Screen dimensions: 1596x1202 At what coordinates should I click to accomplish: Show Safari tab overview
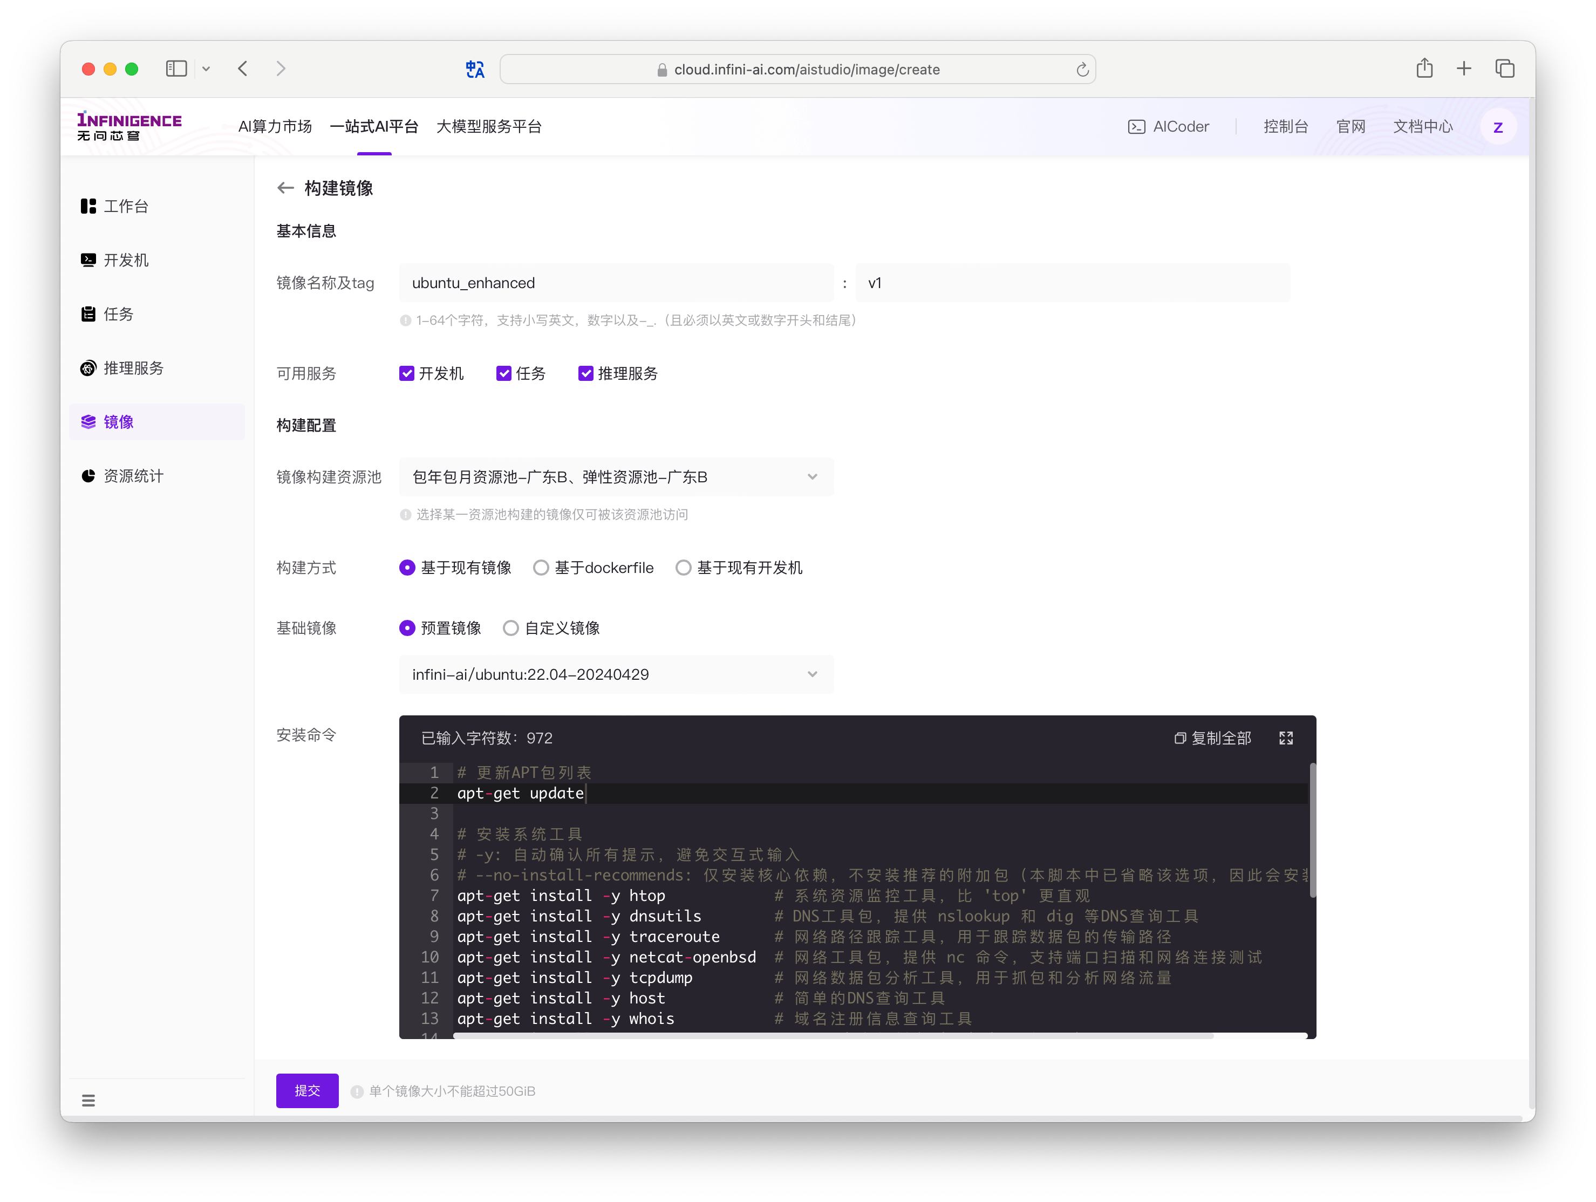[1505, 69]
